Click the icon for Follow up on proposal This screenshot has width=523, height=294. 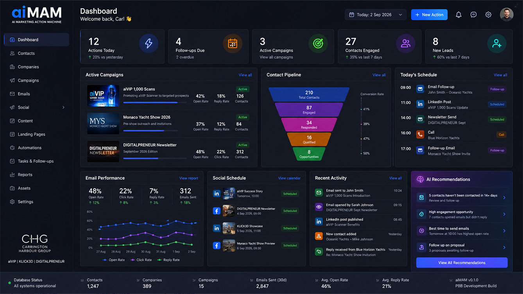coord(421,247)
